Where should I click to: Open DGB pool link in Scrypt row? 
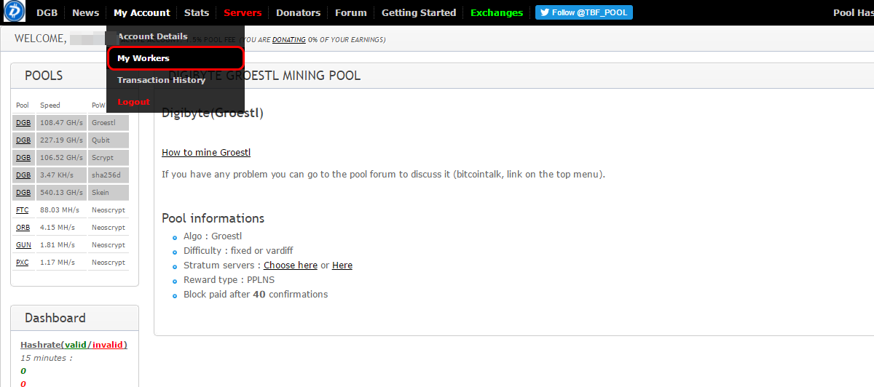[23, 158]
